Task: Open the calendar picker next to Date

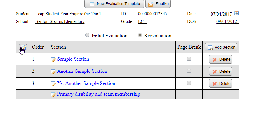Action: 237,13
